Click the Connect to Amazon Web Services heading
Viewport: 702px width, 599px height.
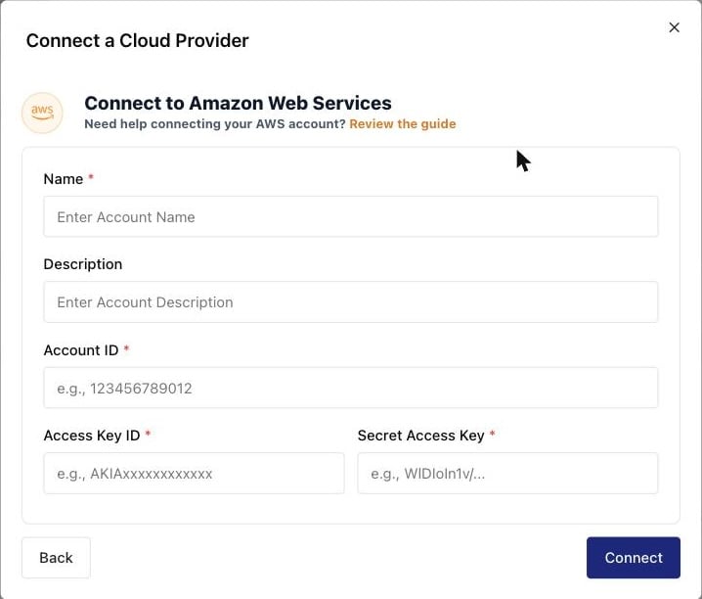coord(238,103)
